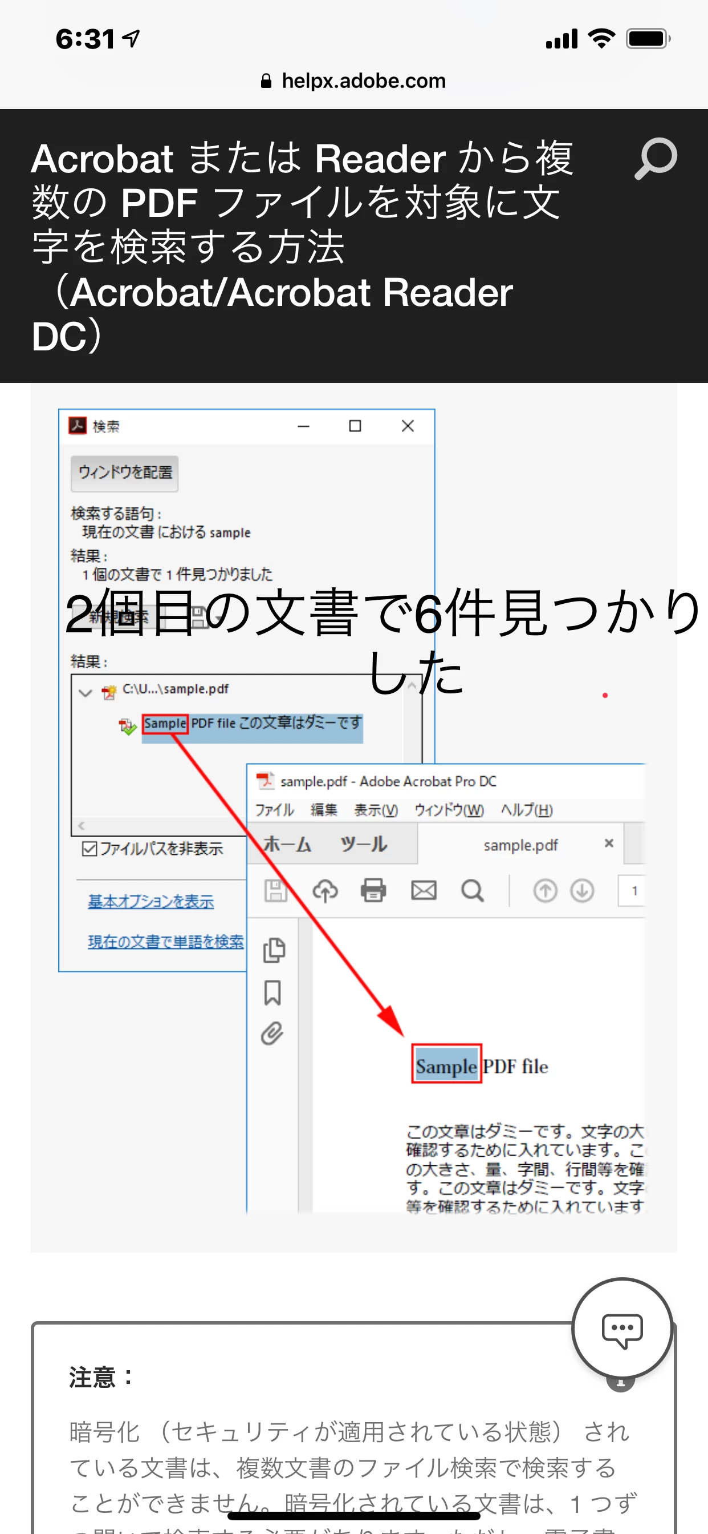This screenshot has height=1534, width=708.
Task: Open the 編集 menu in Acrobat
Action: (x=324, y=810)
